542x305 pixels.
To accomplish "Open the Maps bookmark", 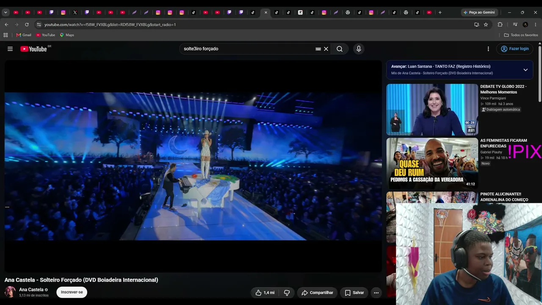I will coord(67,35).
